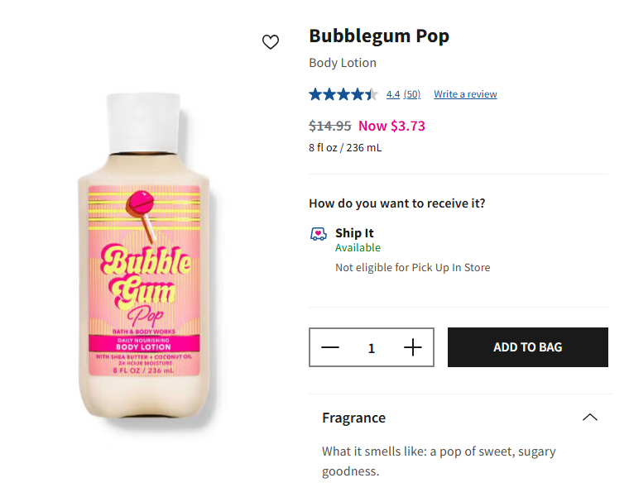Click the Body Lotion subtitle
The image size is (629, 492).
343,63
